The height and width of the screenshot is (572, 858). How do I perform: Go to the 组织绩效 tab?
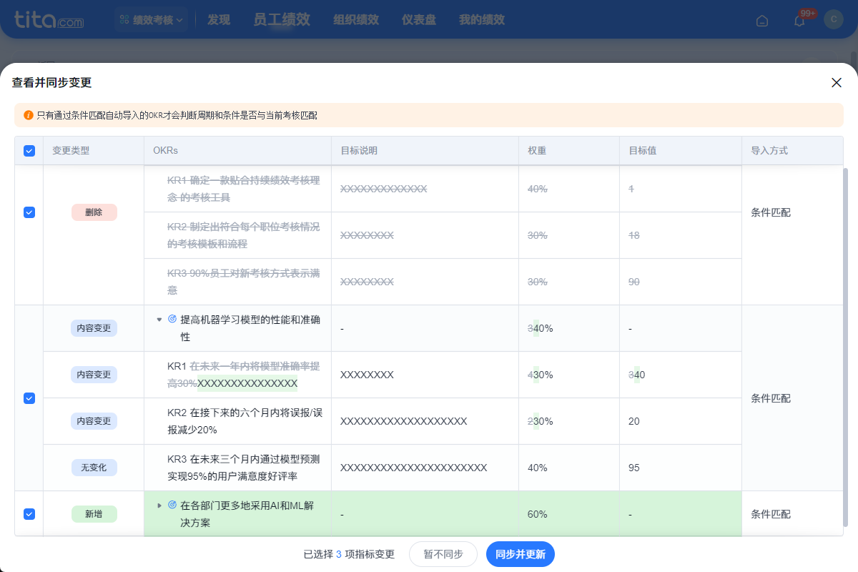pyautogui.click(x=356, y=20)
